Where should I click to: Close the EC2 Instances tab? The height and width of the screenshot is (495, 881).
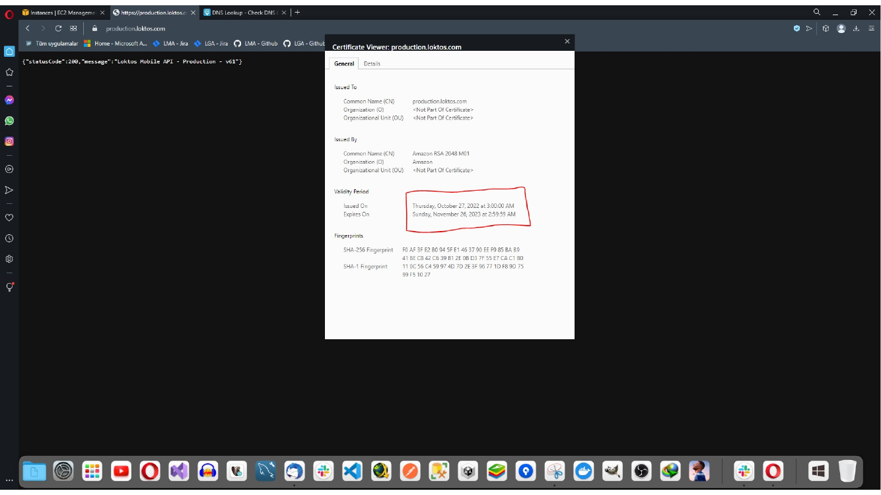click(x=102, y=13)
